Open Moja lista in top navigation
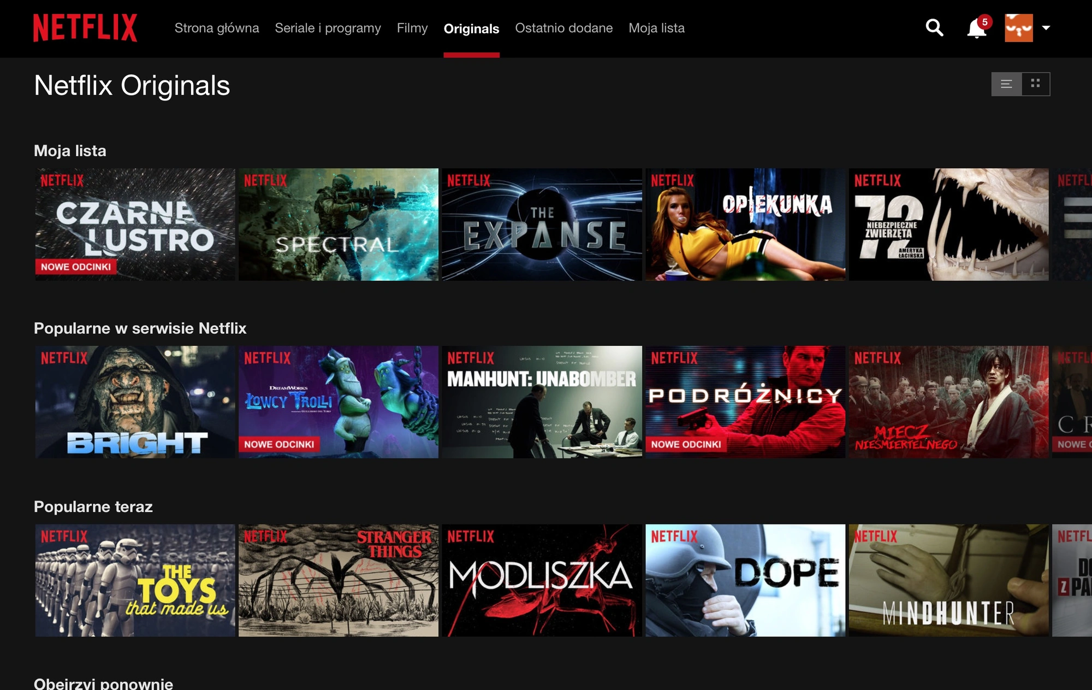This screenshot has height=690, width=1092. (656, 28)
